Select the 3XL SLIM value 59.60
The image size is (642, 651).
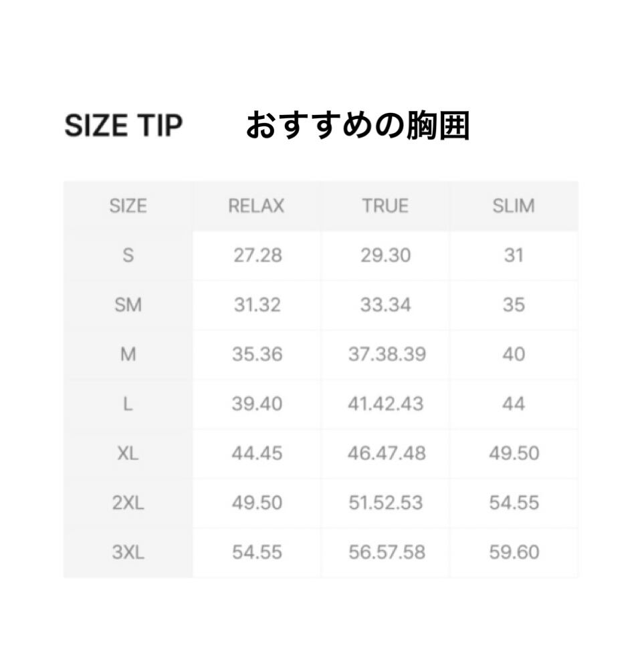514,552
